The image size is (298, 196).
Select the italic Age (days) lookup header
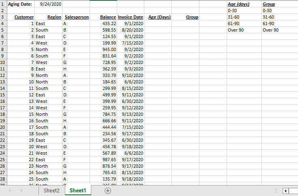(x=244, y=4)
